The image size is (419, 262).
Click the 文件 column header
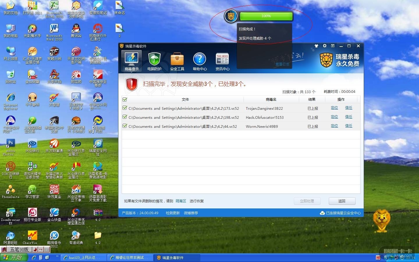[185, 100]
